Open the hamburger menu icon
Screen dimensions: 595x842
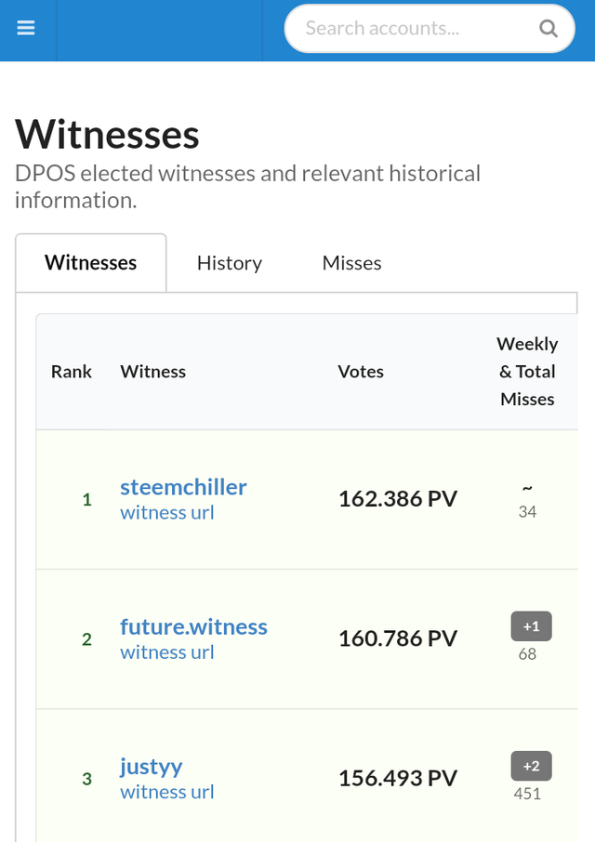point(26,28)
